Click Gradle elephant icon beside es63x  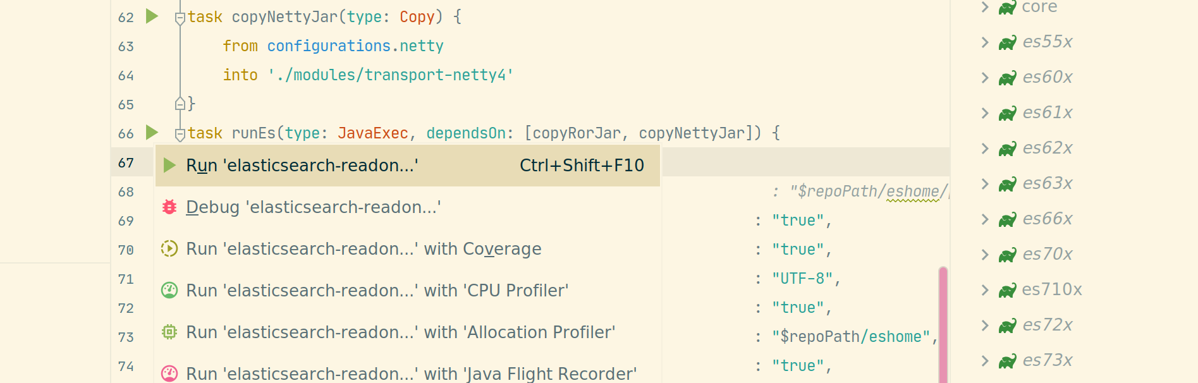click(x=1007, y=185)
